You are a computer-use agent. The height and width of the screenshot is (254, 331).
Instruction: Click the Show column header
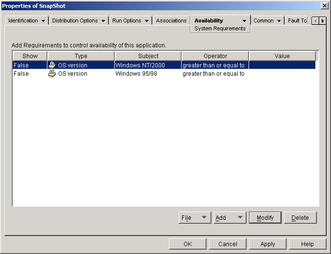(x=30, y=56)
